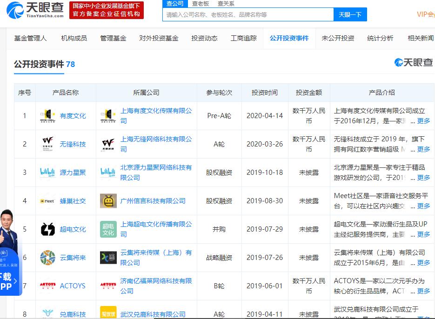The height and width of the screenshot is (319, 435).
Task: Click the bilibili logo beside 源力星聚
Action: pyautogui.click(x=47, y=173)
